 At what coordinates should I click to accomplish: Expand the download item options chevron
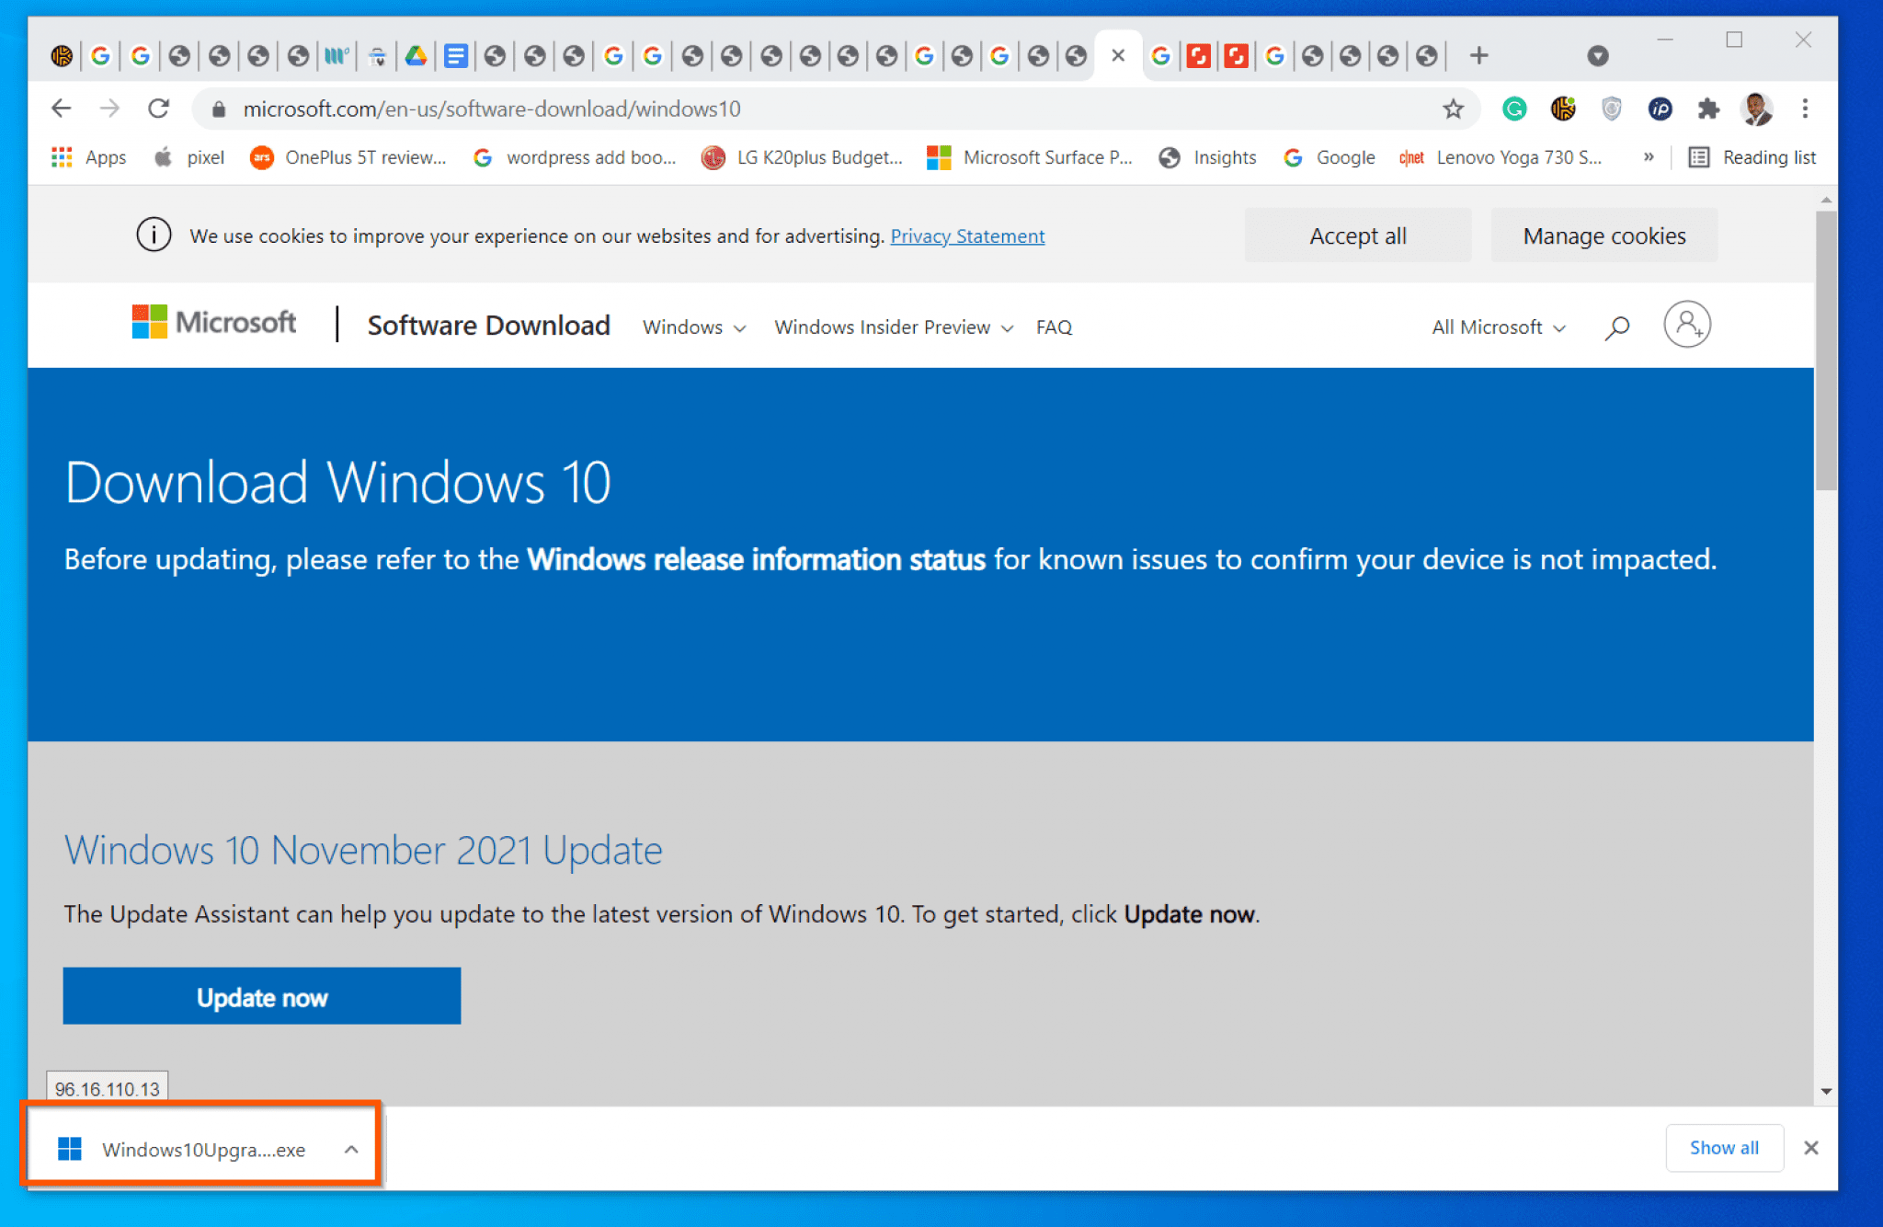[x=351, y=1150]
